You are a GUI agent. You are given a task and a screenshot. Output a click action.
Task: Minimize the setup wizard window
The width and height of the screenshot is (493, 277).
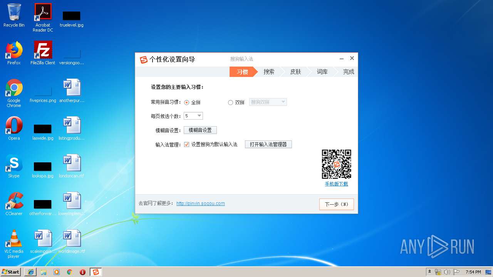[342, 58]
